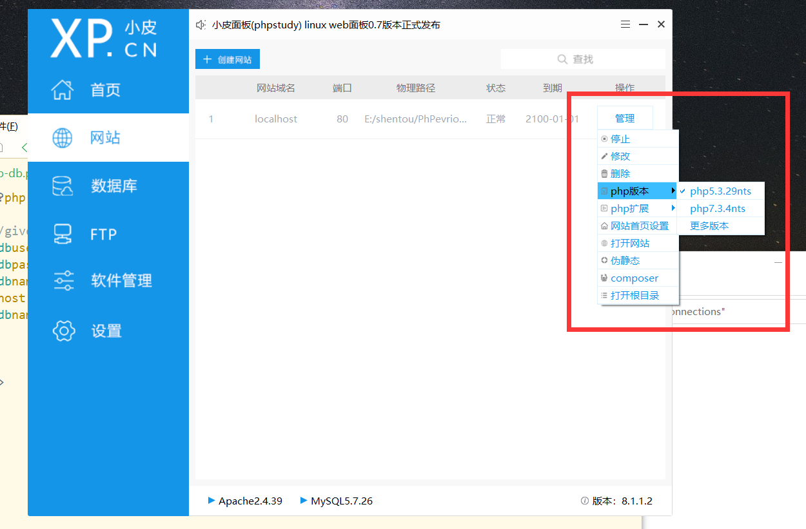Expand the php扩展 submenu arrow
Screen dimensions: 806x529
click(x=673, y=208)
